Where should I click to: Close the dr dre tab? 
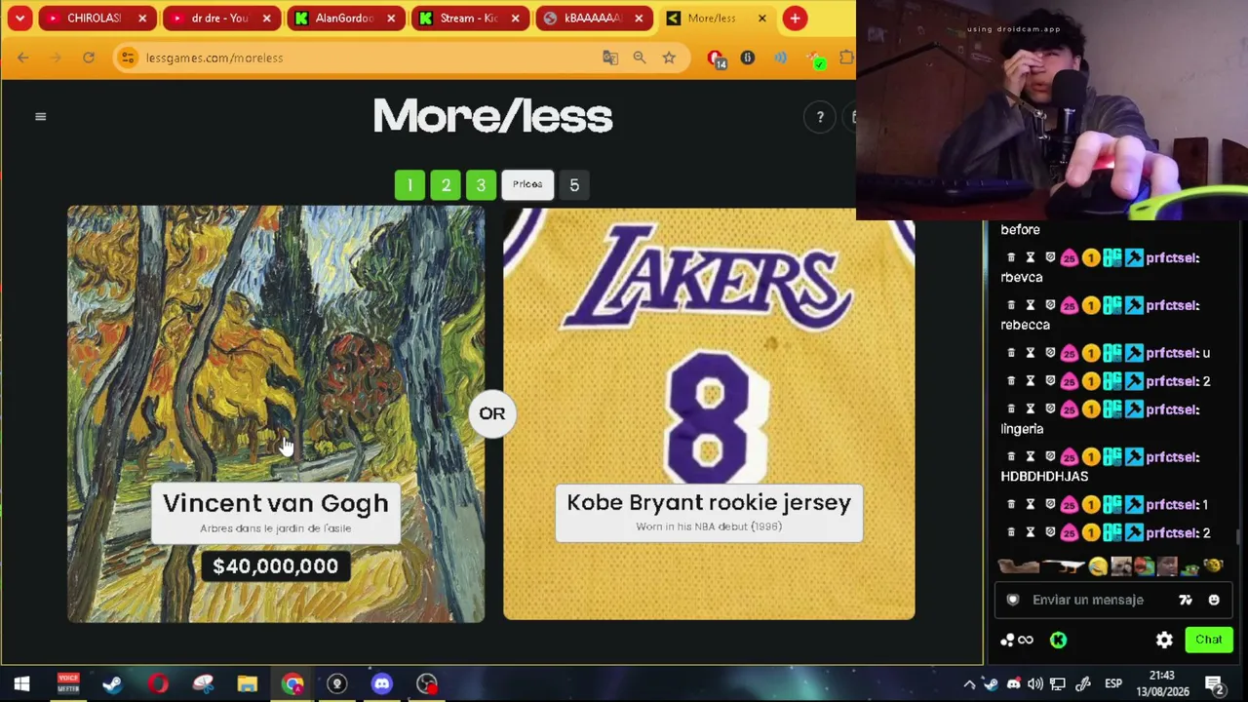coord(266,18)
